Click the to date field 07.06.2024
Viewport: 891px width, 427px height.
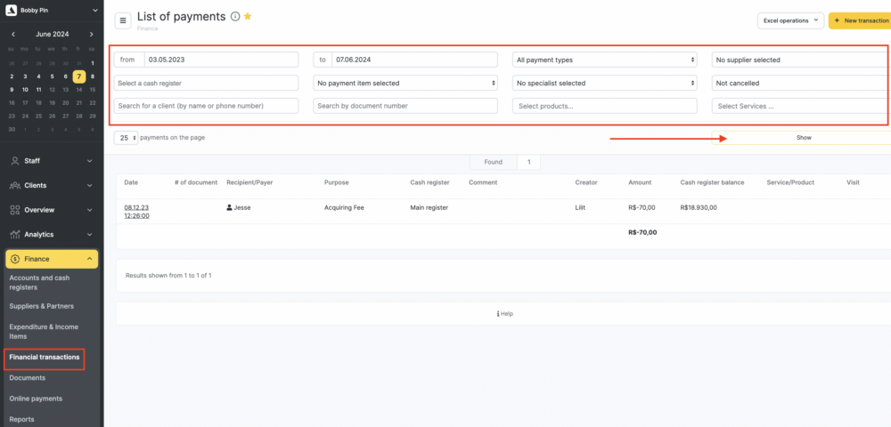415,60
